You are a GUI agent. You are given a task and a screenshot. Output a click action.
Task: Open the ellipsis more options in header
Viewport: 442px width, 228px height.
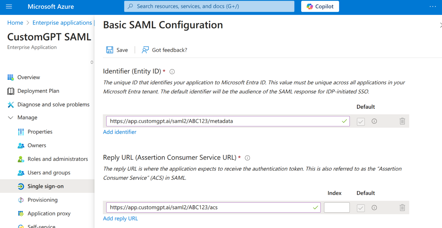click(x=433, y=6)
